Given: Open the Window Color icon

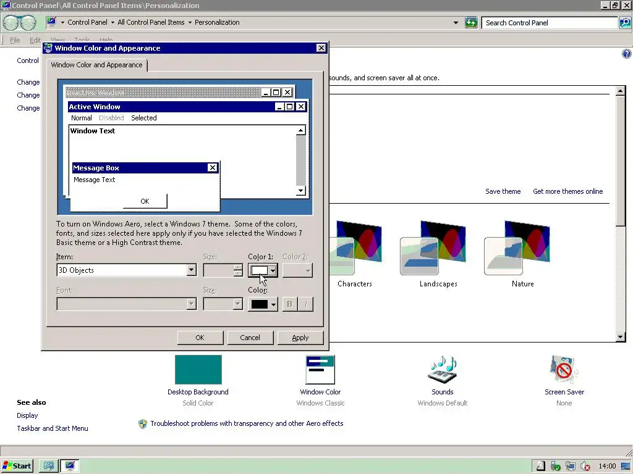Looking at the screenshot, I should pyautogui.click(x=320, y=370).
